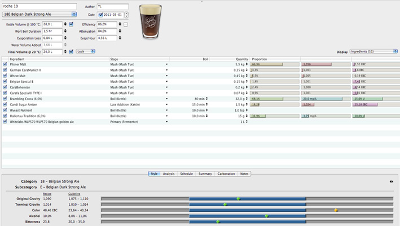Click the Kettle Volume stepper arrows
The height and width of the screenshot is (226, 400).
(x=65, y=25)
